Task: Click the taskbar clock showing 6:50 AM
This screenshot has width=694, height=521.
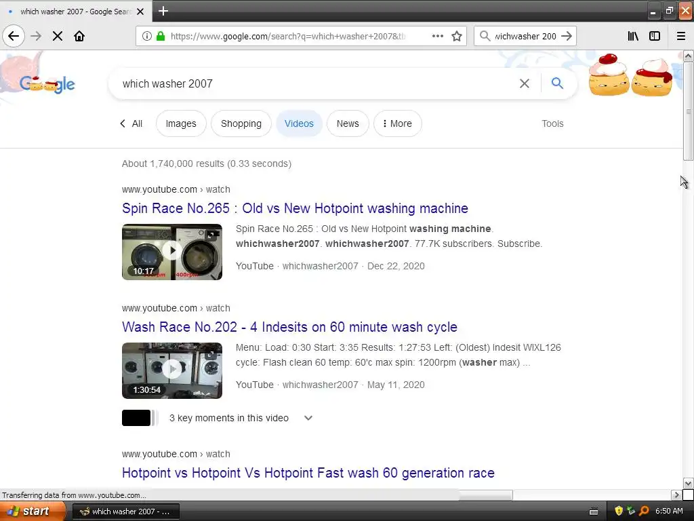Action: [x=669, y=511]
